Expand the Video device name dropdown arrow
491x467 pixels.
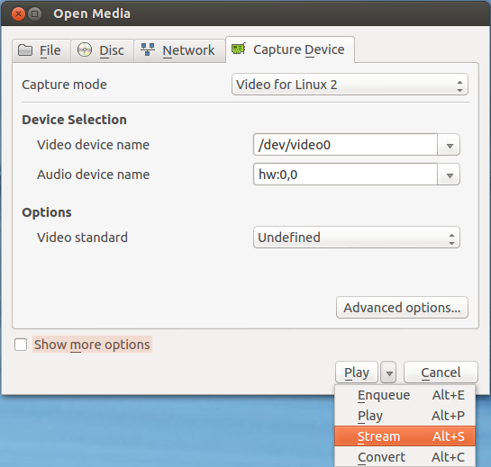(450, 145)
